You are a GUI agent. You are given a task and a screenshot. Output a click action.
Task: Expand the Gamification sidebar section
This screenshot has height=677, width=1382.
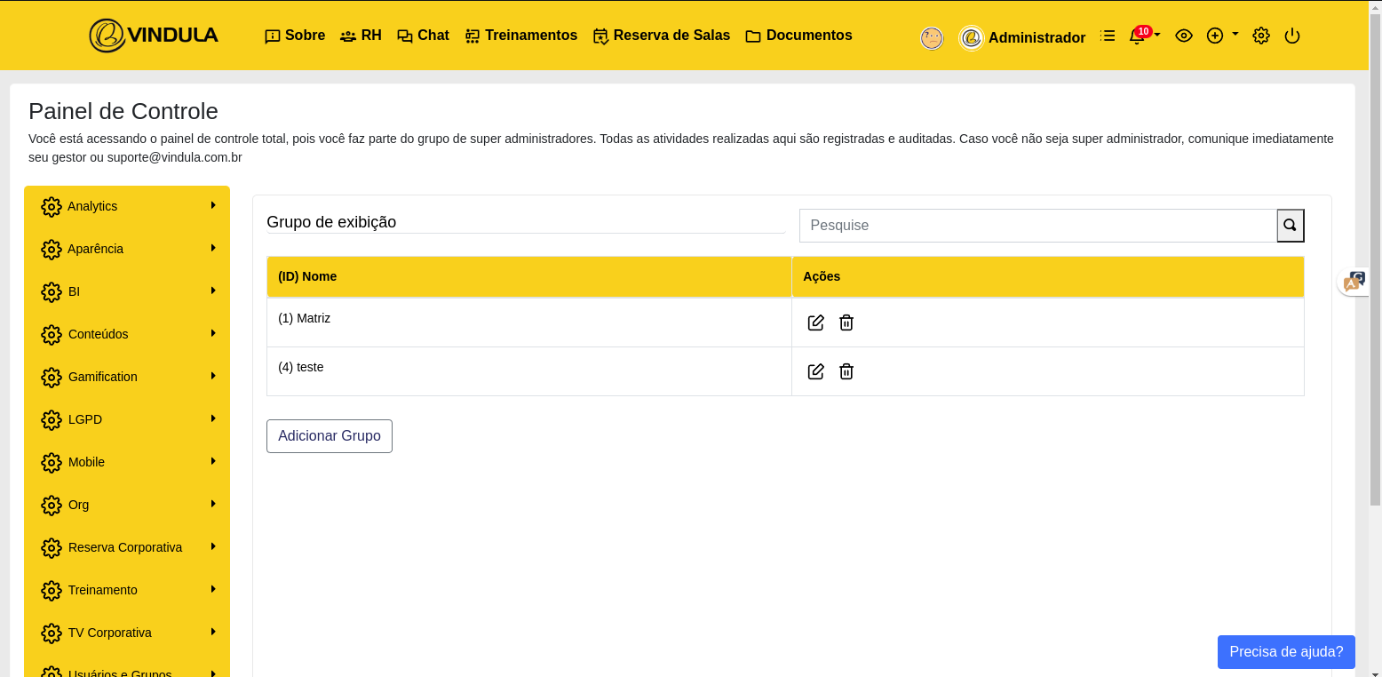pos(128,377)
